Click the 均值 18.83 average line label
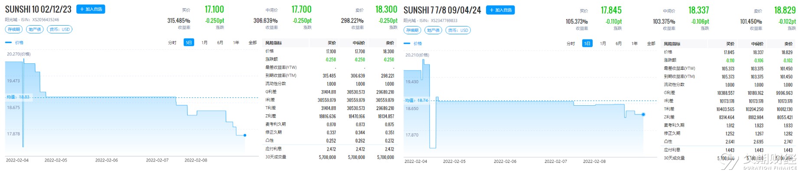Image resolution: width=799 pixels, height=172 pixels. (18, 97)
